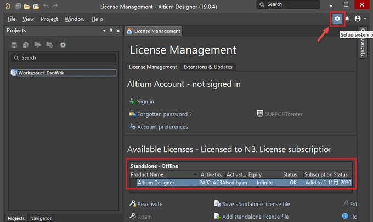Click the Projects panel search field
The height and width of the screenshot is (222, 373).
click(x=64, y=58)
